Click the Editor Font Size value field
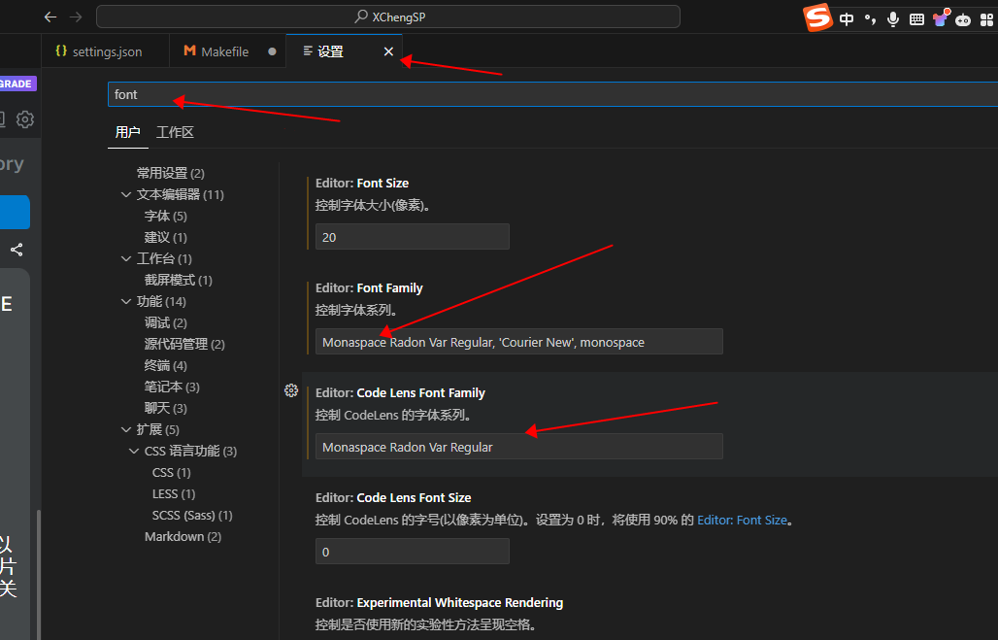 (413, 237)
